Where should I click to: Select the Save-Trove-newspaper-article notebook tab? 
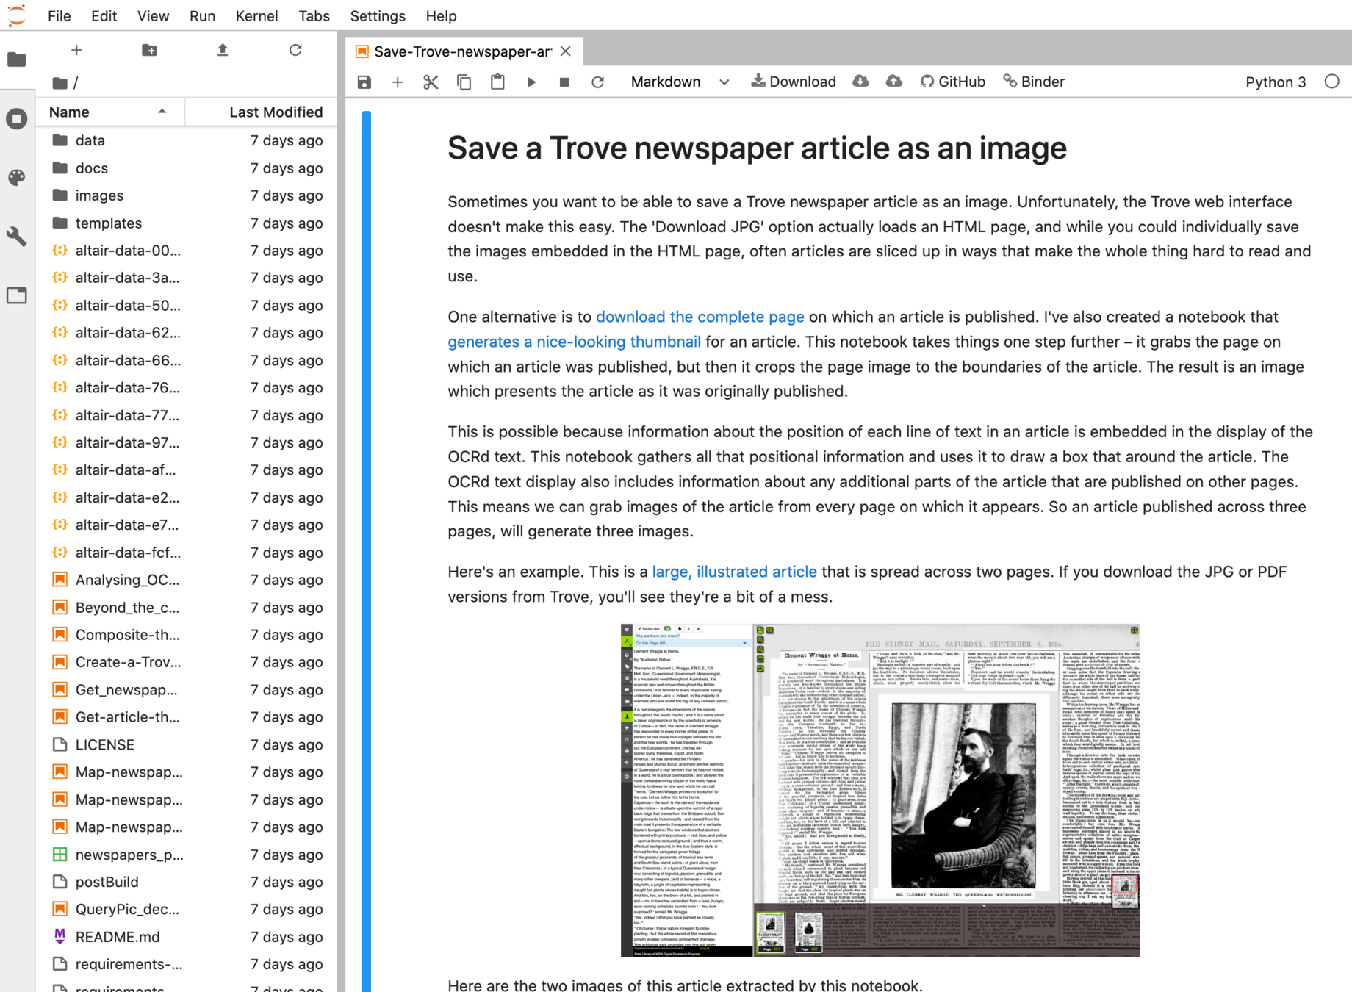463,51
